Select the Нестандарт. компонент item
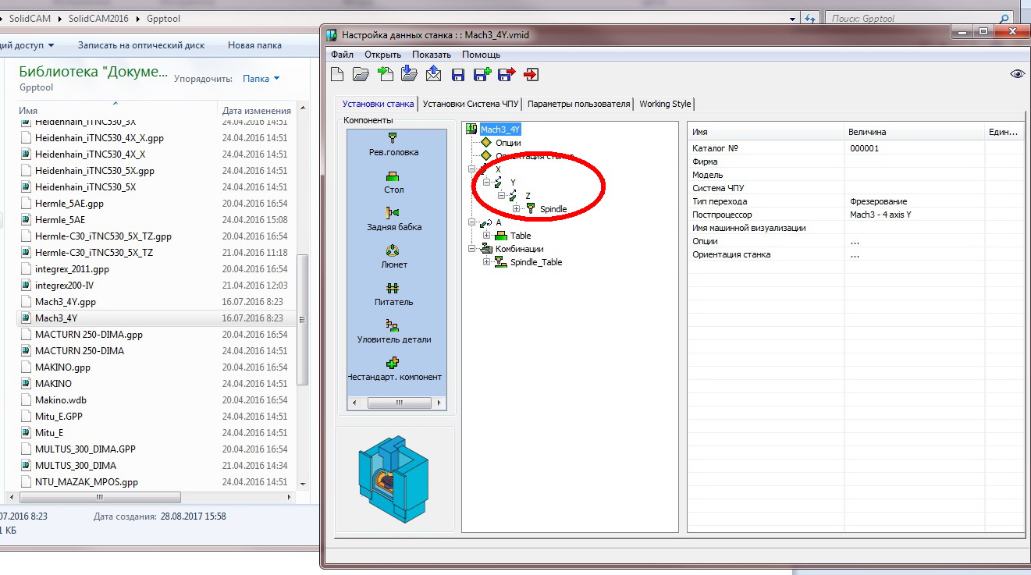The width and height of the screenshot is (1031, 575). (394, 370)
